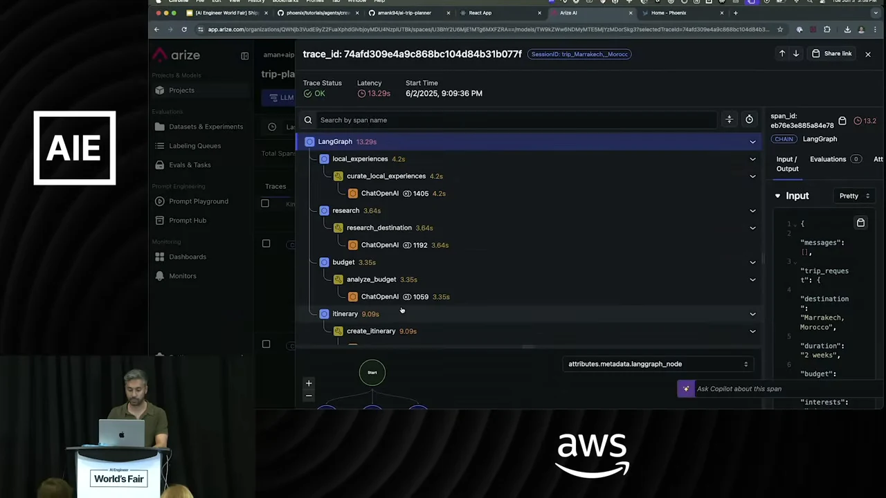Screen dimensions: 886x498
Task: Zoom in graph with plus button
Action: (309, 383)
